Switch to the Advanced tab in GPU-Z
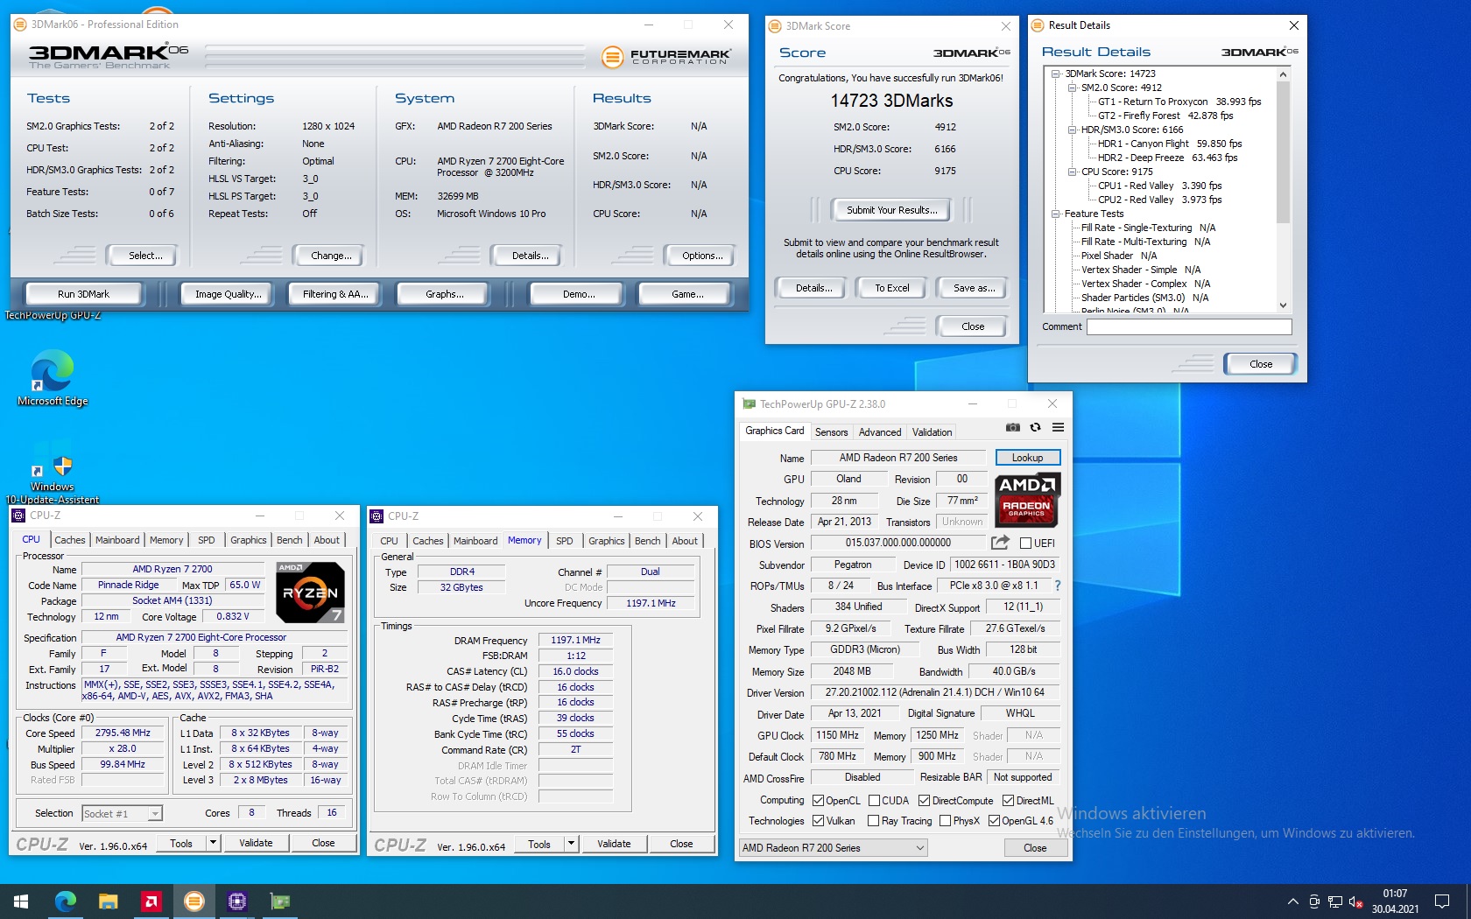The width and height of the screenshot is (1471, 919). [x=880, y=432]
